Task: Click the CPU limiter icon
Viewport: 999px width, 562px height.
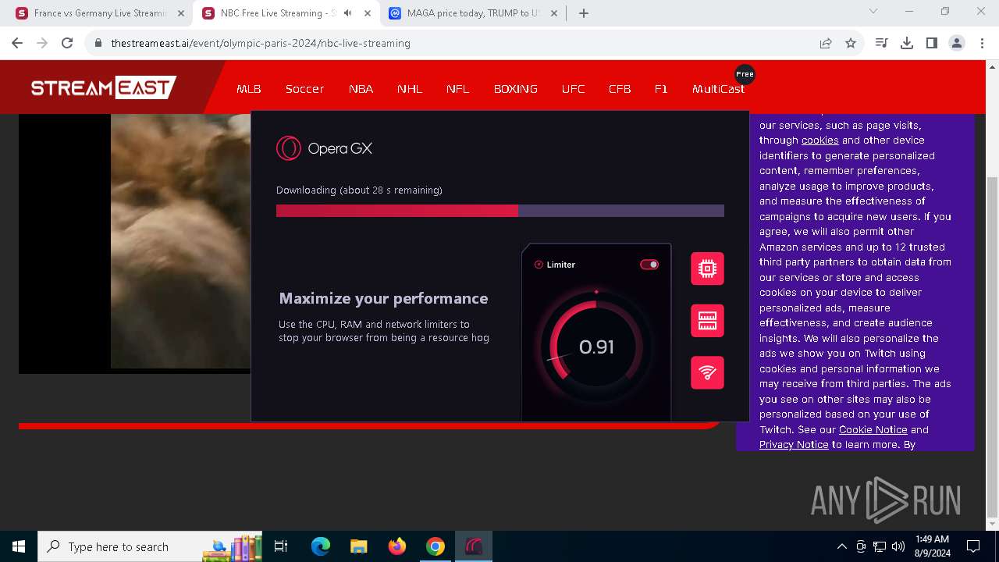Action: (x=707, y=269)
